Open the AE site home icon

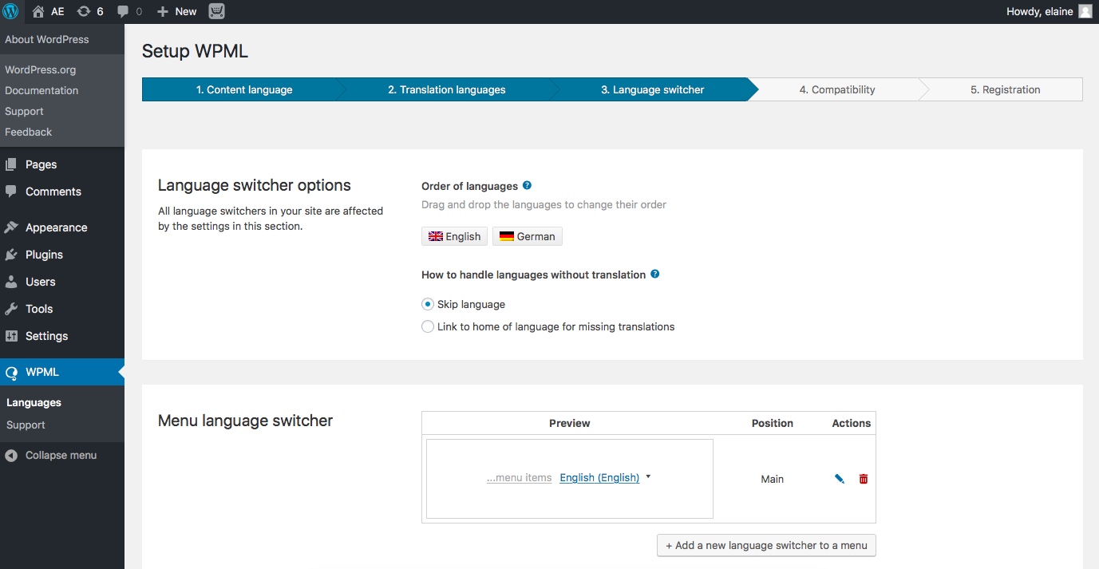[38, 11]
